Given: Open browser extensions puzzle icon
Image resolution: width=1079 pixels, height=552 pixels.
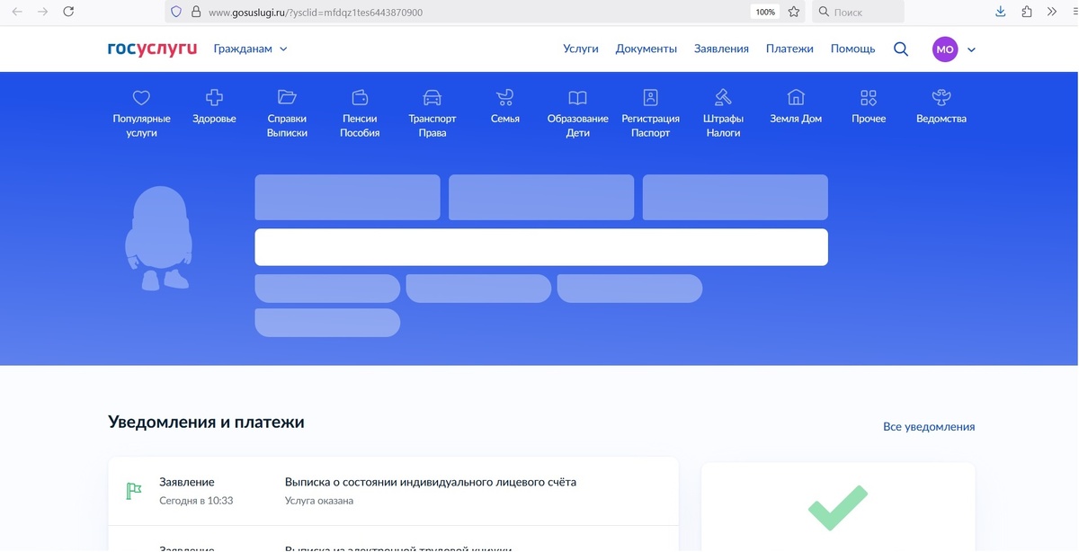Looking at the screenshot, I should pos(1027,12).
